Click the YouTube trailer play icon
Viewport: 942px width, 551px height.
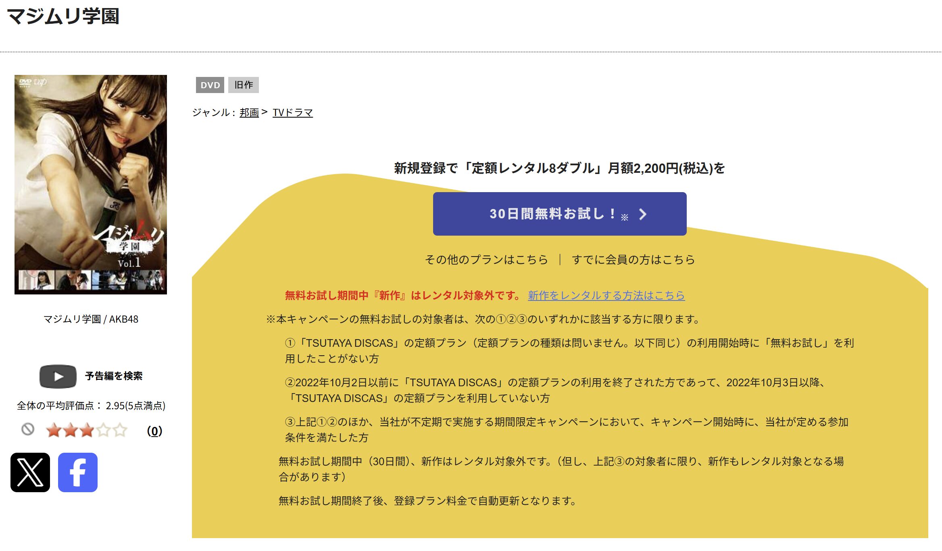58,377
